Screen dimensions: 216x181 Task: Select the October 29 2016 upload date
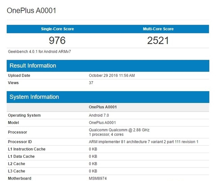point(112,76)
